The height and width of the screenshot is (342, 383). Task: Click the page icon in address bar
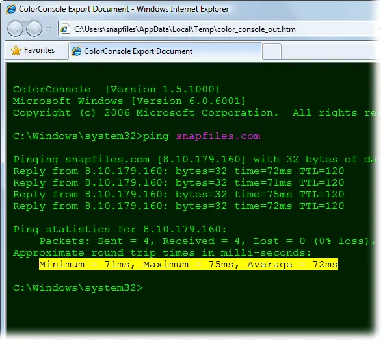[65, 29]
